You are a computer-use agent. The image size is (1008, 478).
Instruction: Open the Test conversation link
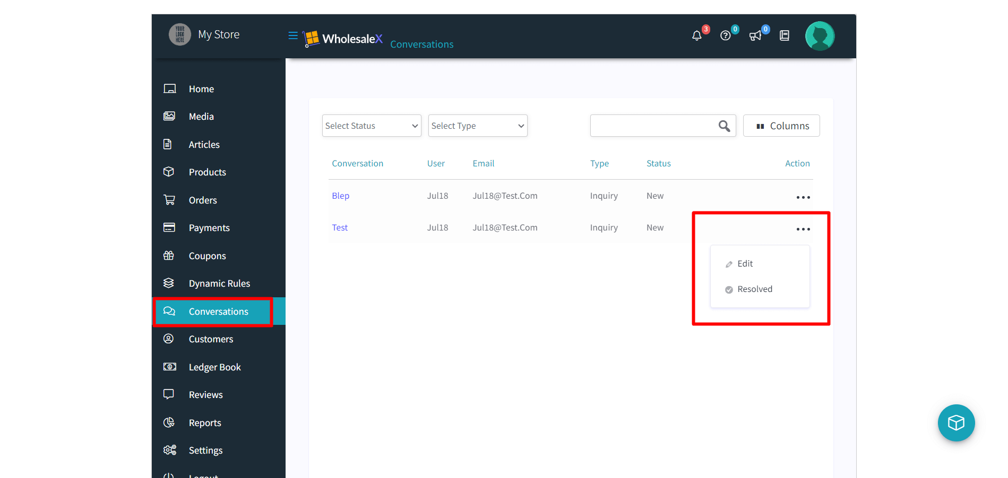[x=340, y=227]
